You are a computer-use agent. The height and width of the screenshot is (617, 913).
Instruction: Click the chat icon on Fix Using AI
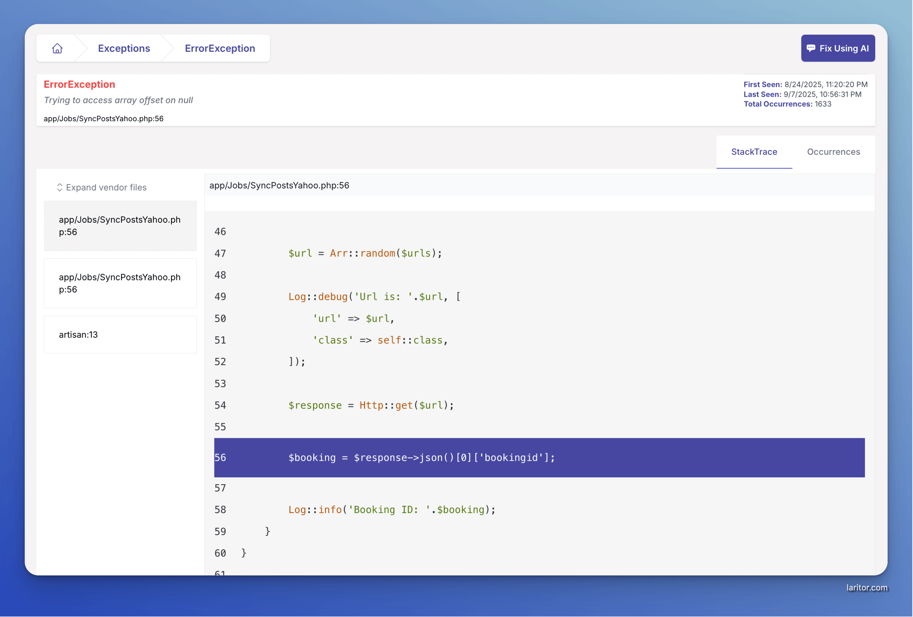(x=810, y=48)
